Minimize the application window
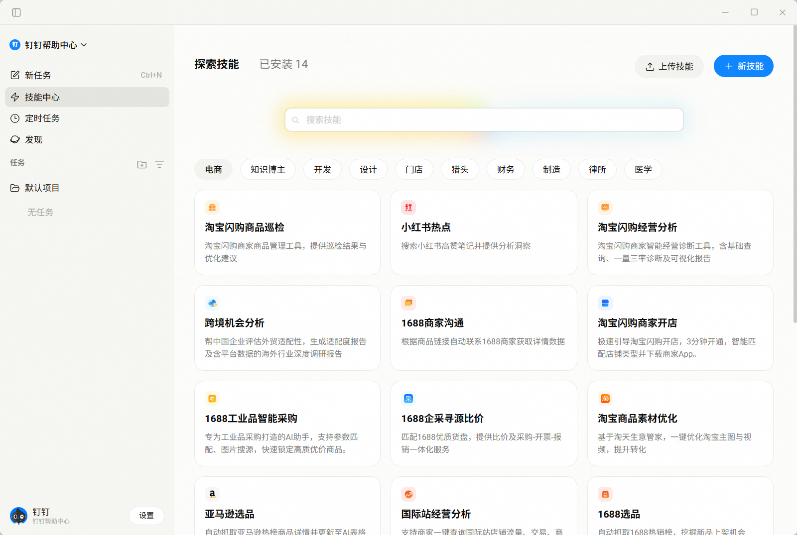 [725, 12]
